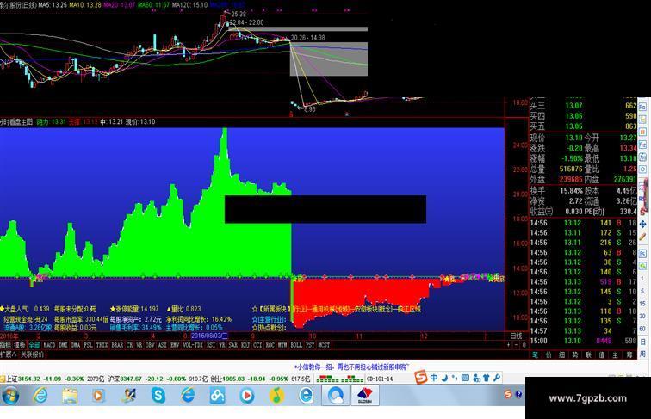Select the DMI indicator tab
The image size is (651, 419).
pyautogui.click(x=63, y=345)
